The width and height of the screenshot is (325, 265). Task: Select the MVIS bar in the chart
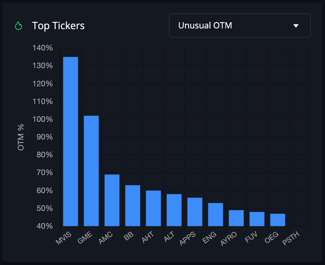tap(70, 141)
